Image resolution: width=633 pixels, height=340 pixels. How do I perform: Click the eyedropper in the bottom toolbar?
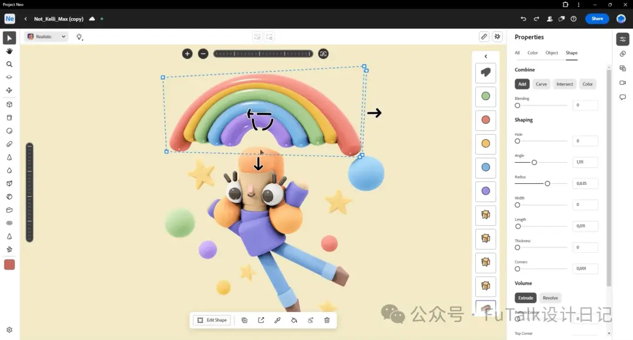tap(277, 320)
